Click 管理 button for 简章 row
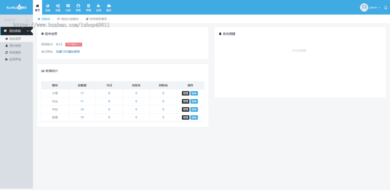The width and height of the screenshot is (390, 190). 185,118
